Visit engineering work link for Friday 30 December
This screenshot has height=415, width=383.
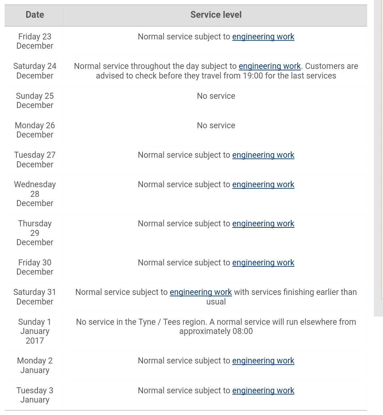[263, 263]
